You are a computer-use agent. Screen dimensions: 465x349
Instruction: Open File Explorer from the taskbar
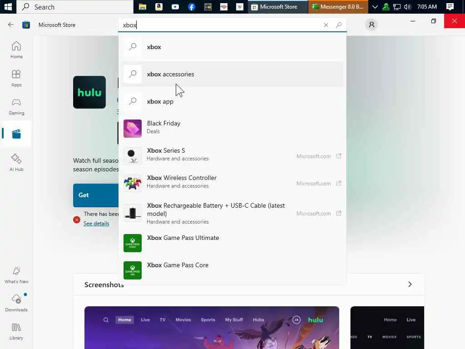click(143, 6)
